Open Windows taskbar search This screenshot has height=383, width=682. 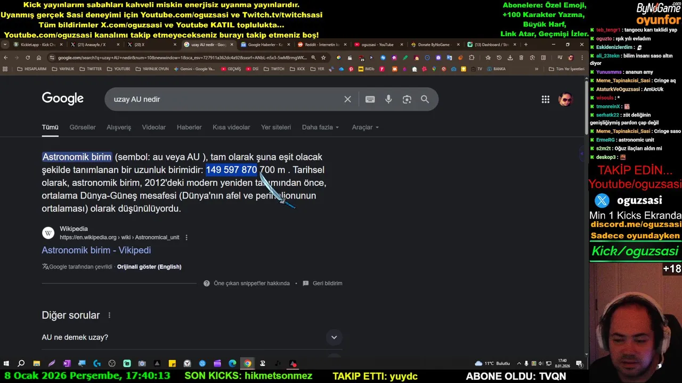point(21,363)
